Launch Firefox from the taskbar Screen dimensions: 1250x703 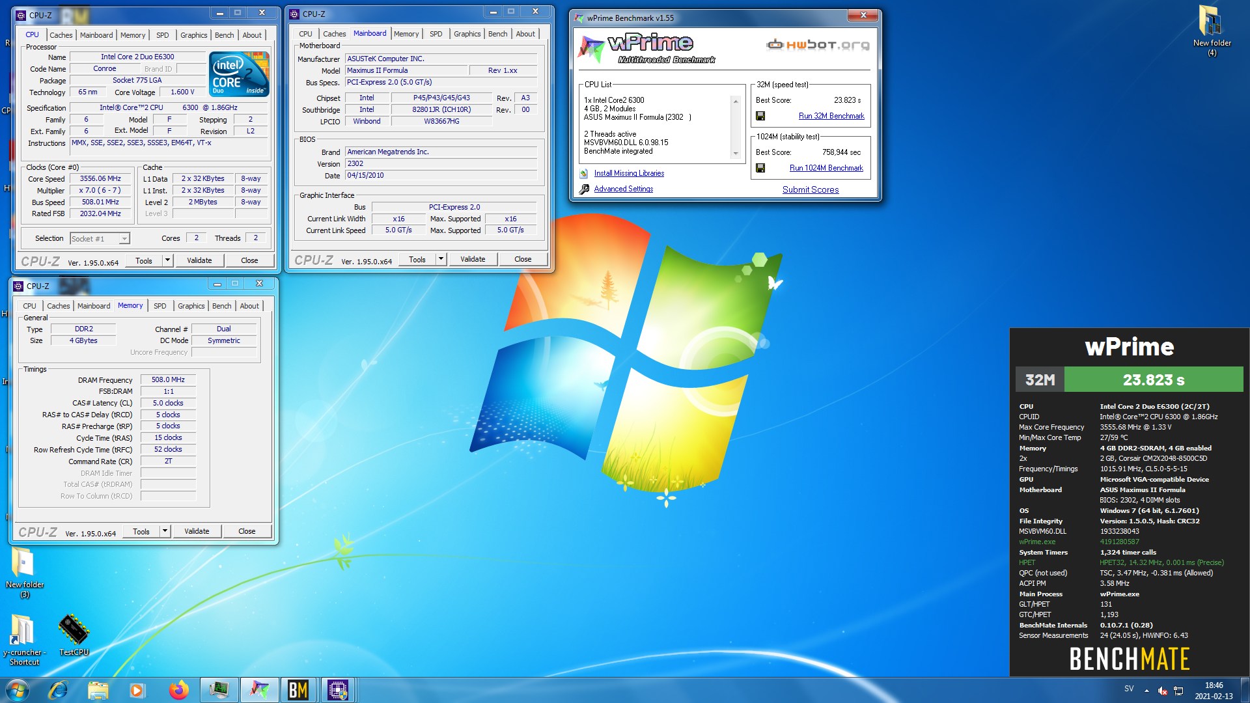click(178, 690)
